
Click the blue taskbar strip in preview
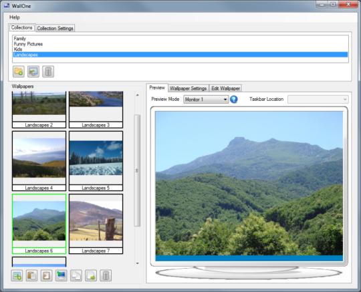(249, 258)
